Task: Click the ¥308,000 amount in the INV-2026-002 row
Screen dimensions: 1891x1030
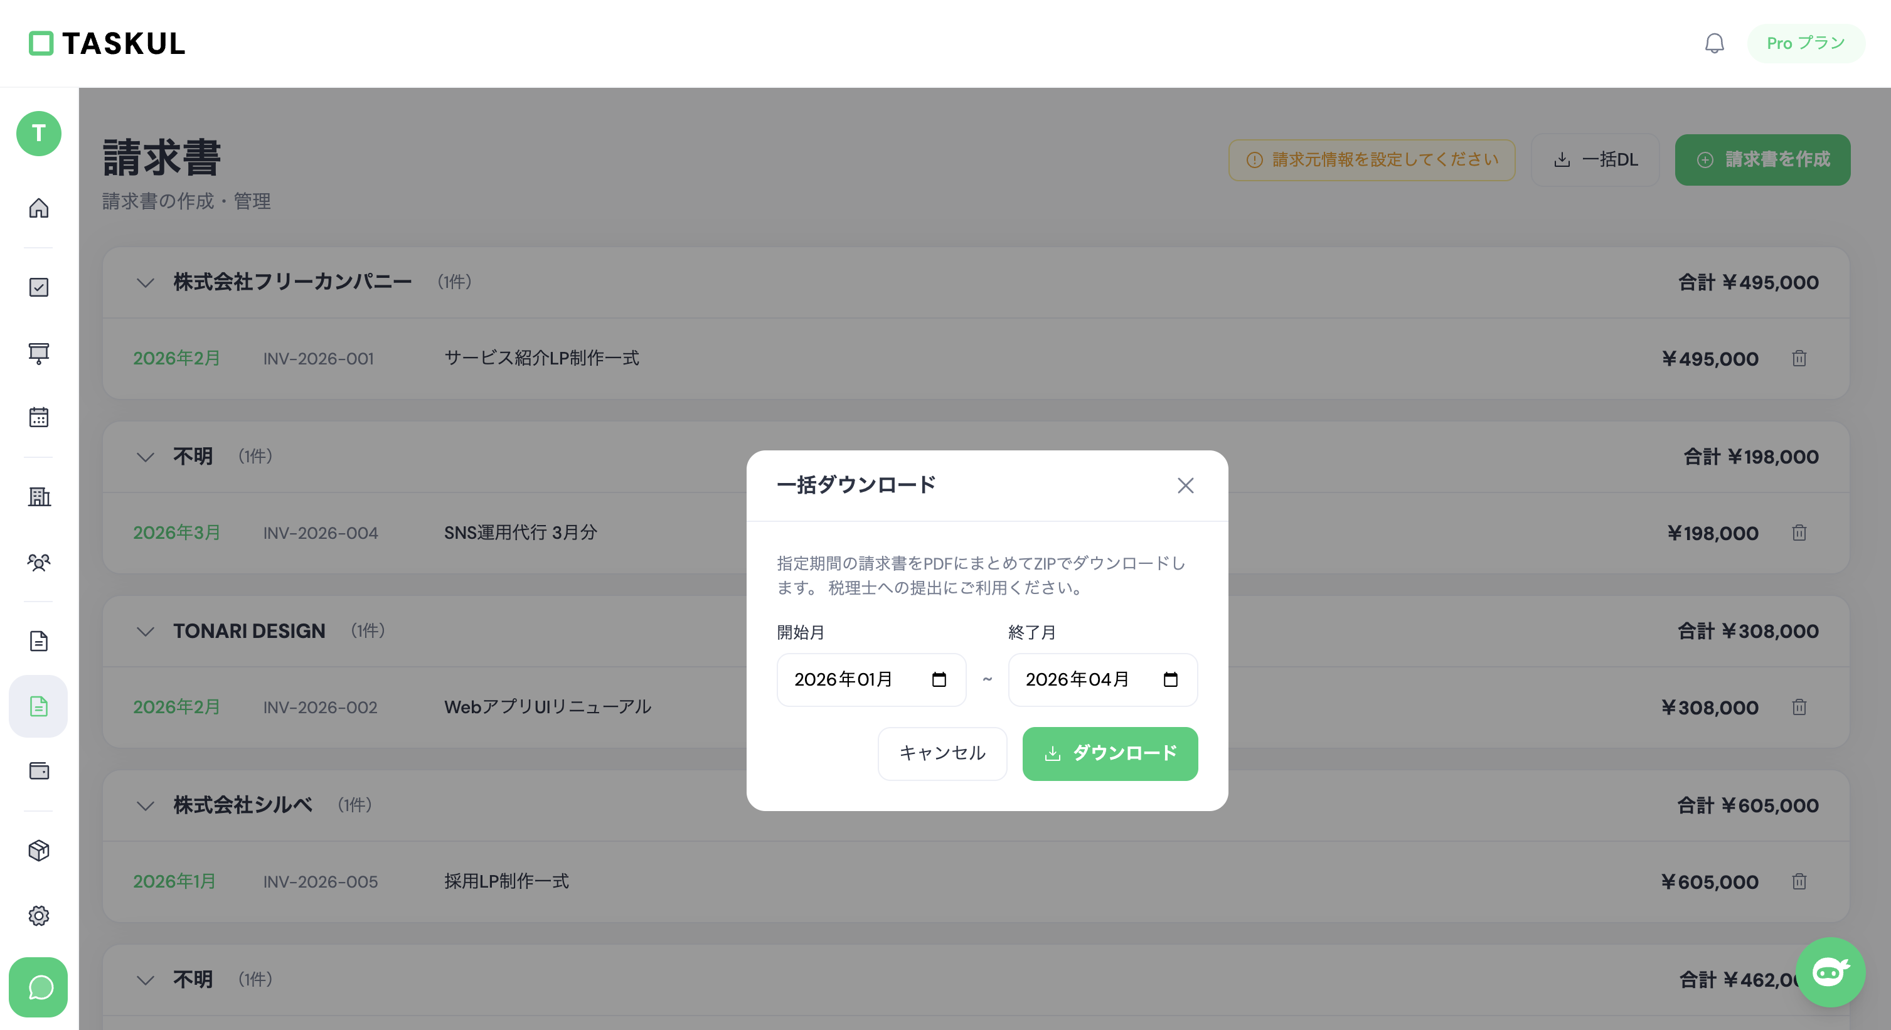Action: (1710, 708)
